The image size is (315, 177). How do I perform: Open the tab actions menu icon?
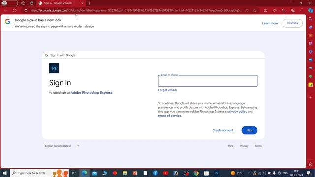pos(31,3)
